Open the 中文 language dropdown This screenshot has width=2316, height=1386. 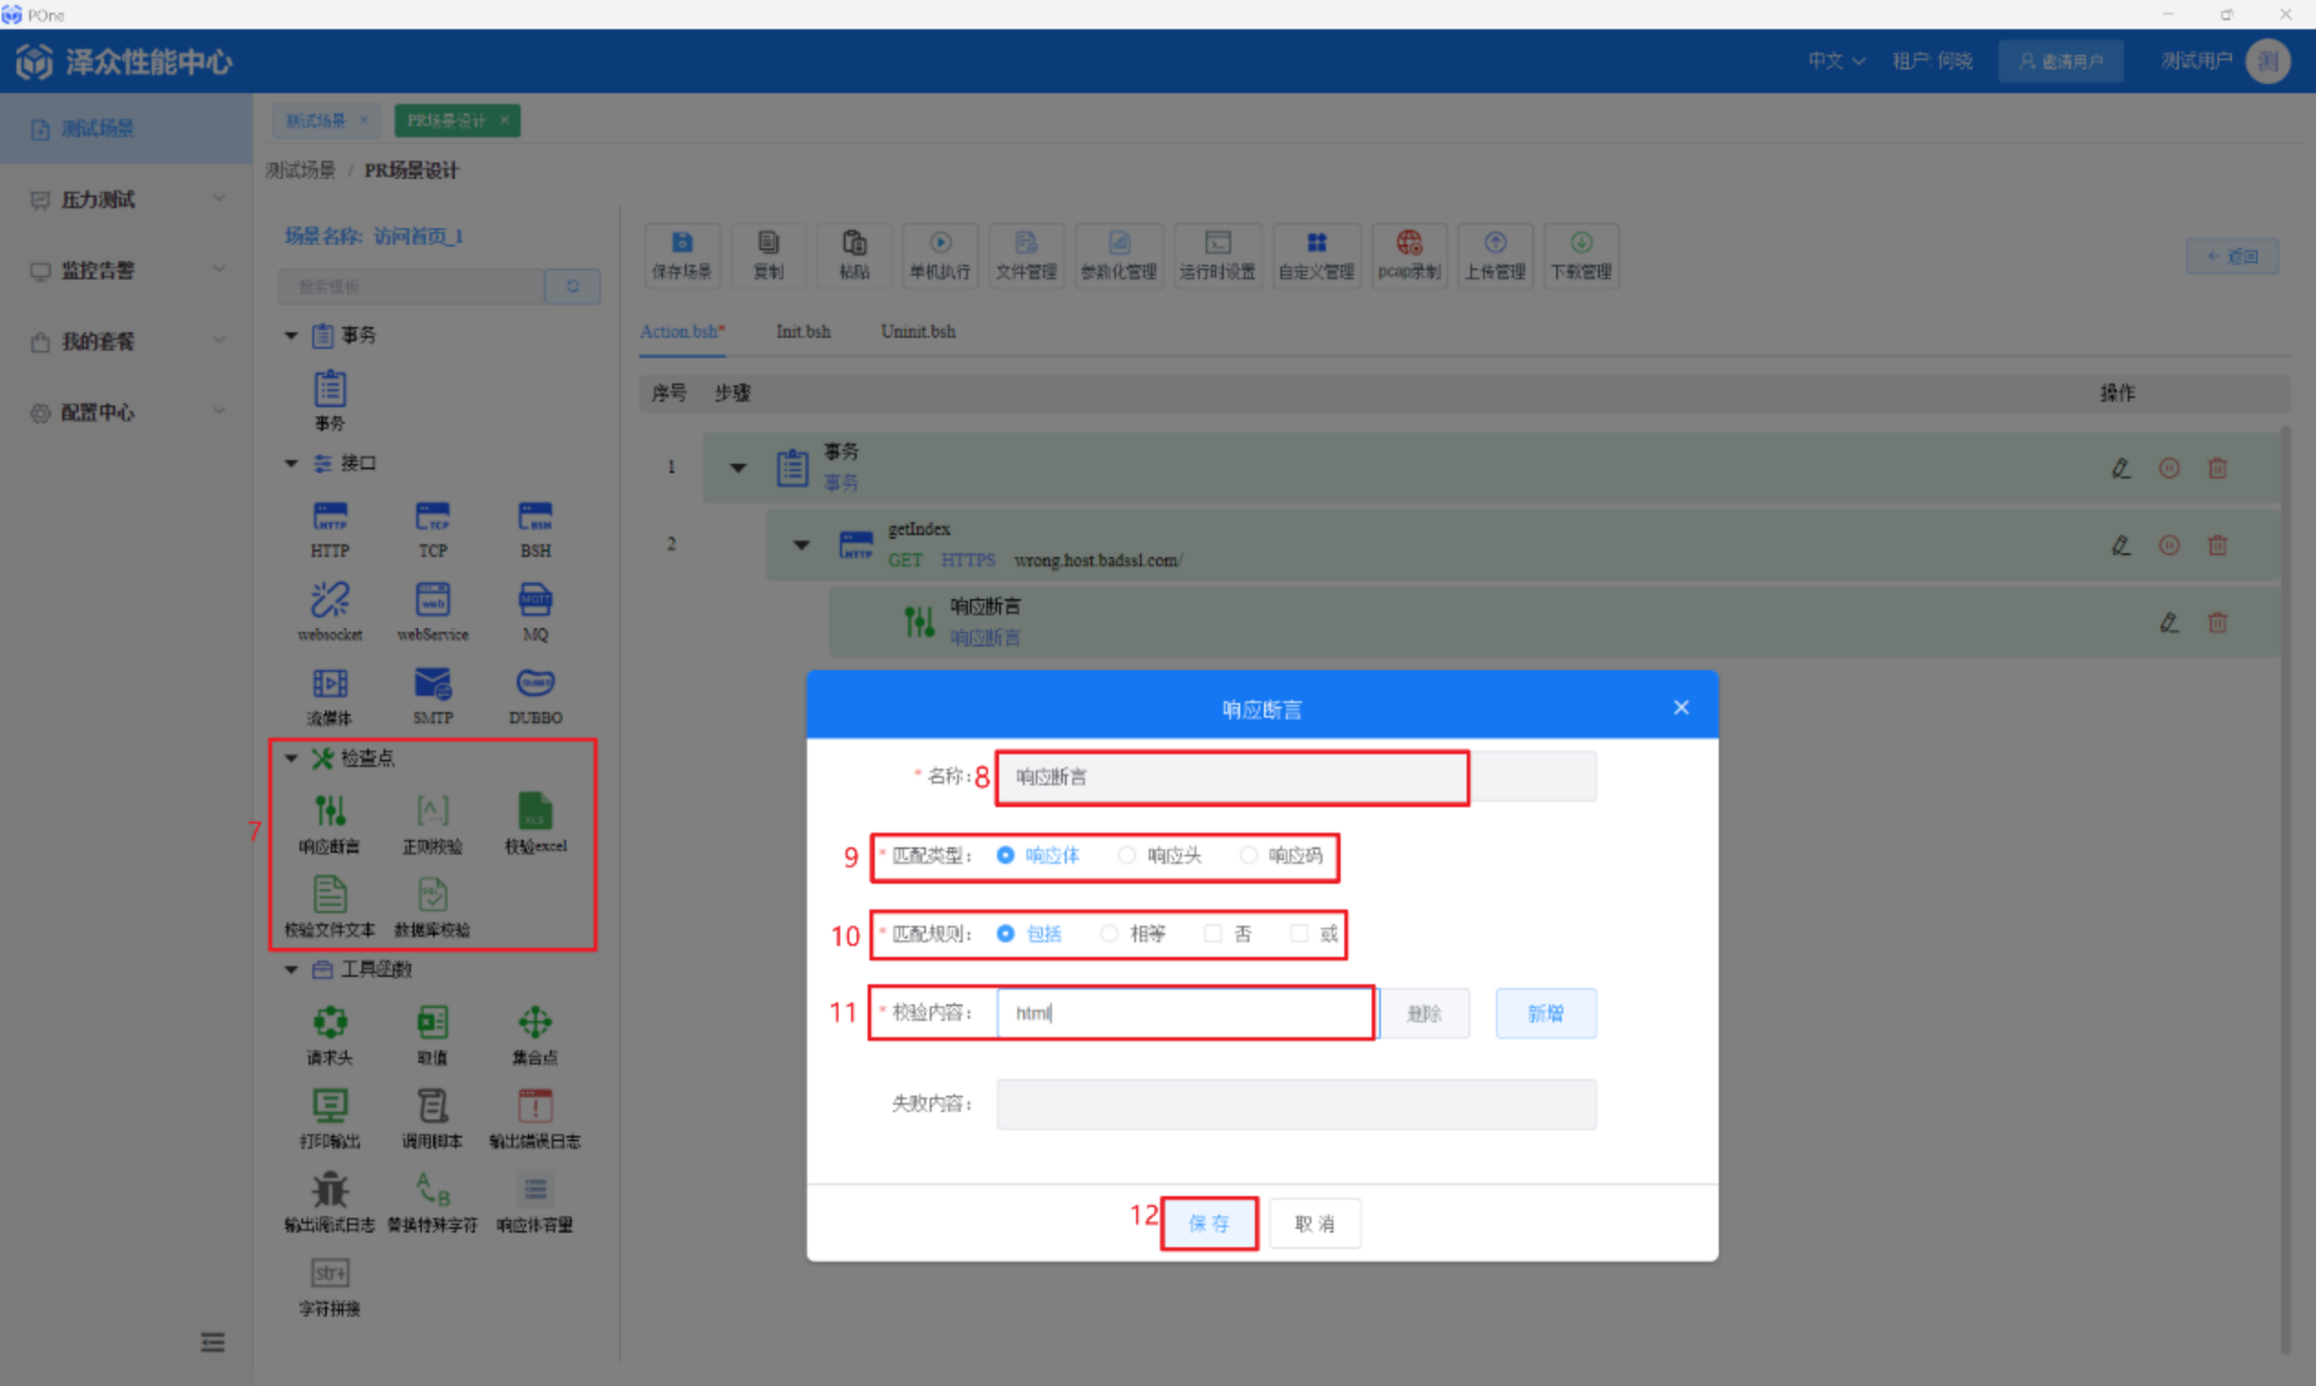pos(1836,60)
